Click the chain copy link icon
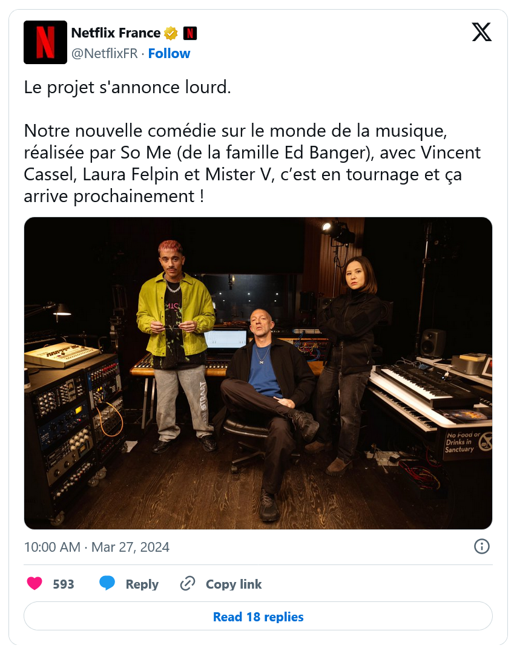The height and width of the screenshot is (654, 514). pyautogui.click(x=188, y=583)
